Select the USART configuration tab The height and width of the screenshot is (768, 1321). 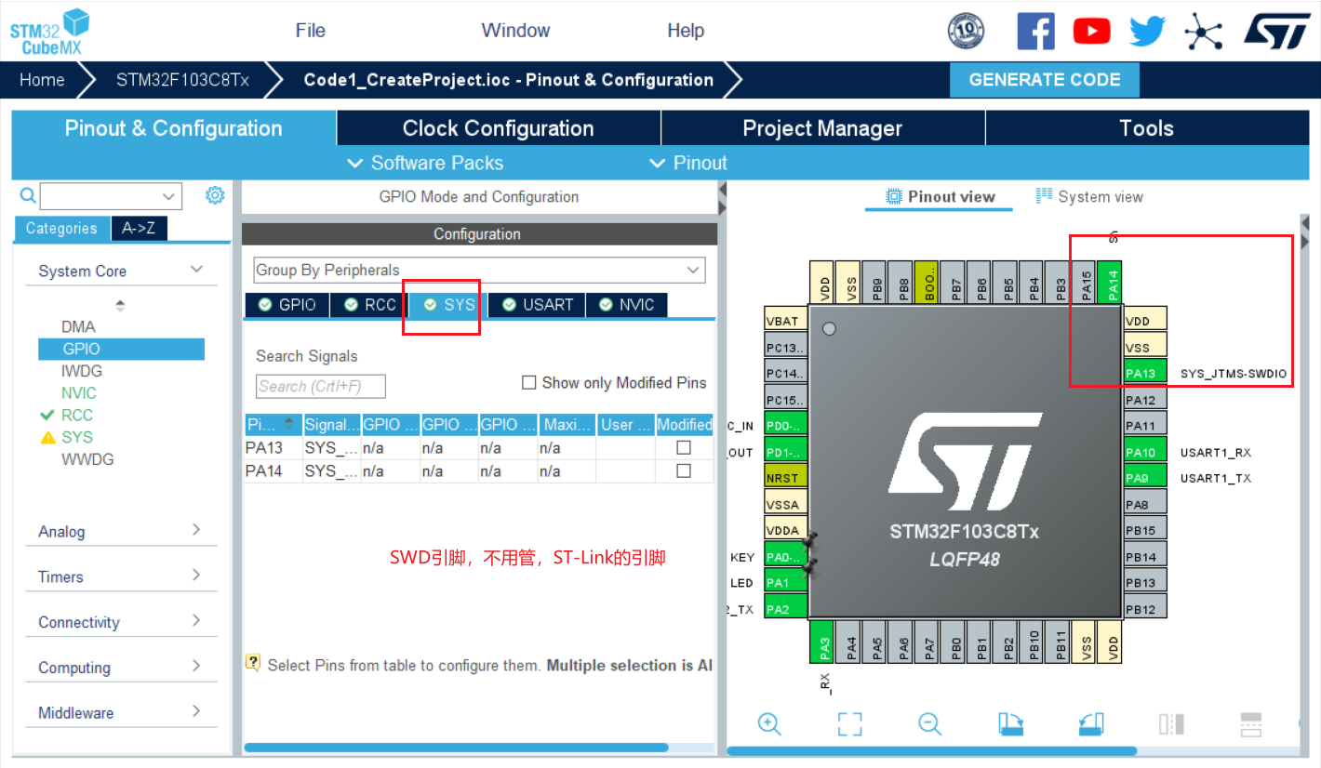pos(537,304)
